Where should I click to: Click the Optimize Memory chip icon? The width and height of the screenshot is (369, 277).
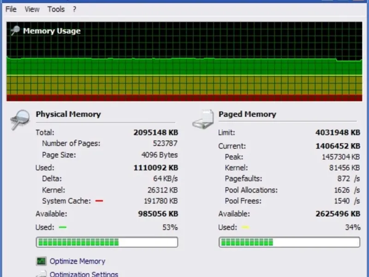click(41, 261)
